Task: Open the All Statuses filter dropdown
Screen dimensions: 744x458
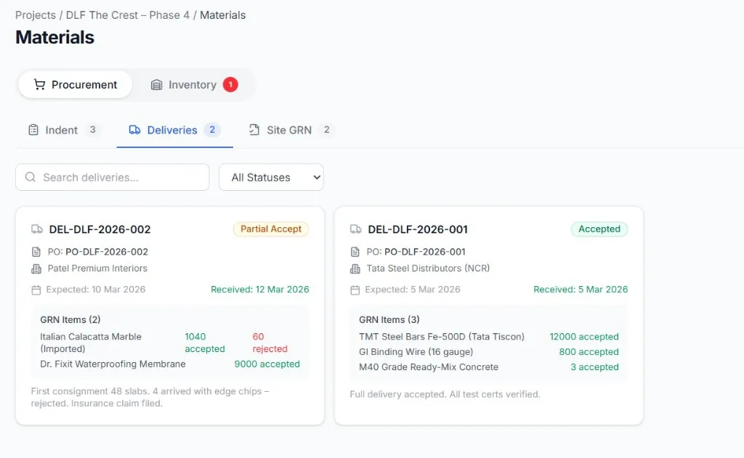Action: [x=272, y=177]
